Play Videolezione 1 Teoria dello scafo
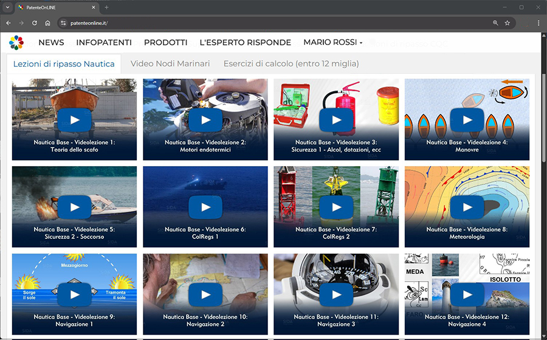547x340 pixels. coord(74,120)
